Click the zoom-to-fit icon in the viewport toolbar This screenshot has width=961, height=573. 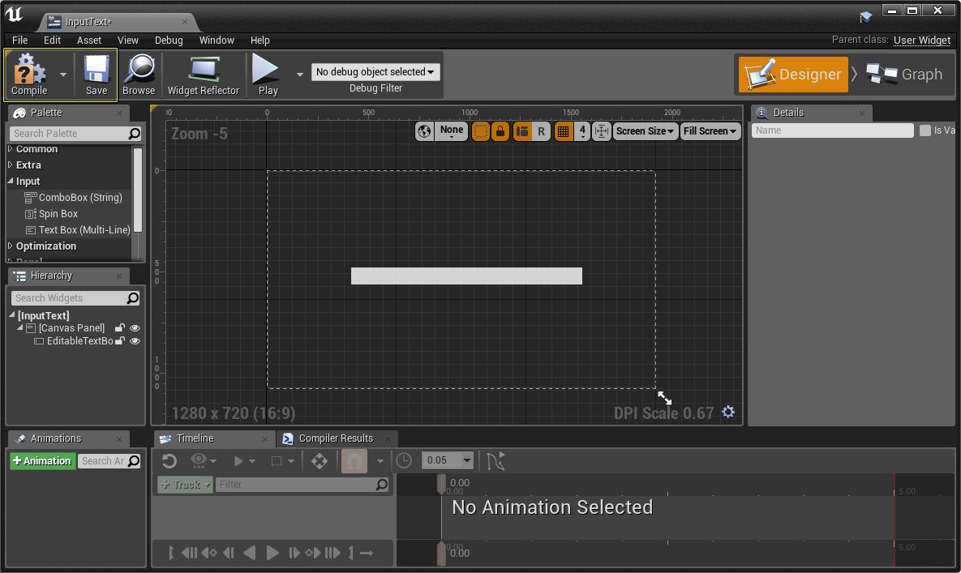coord(601,131)
